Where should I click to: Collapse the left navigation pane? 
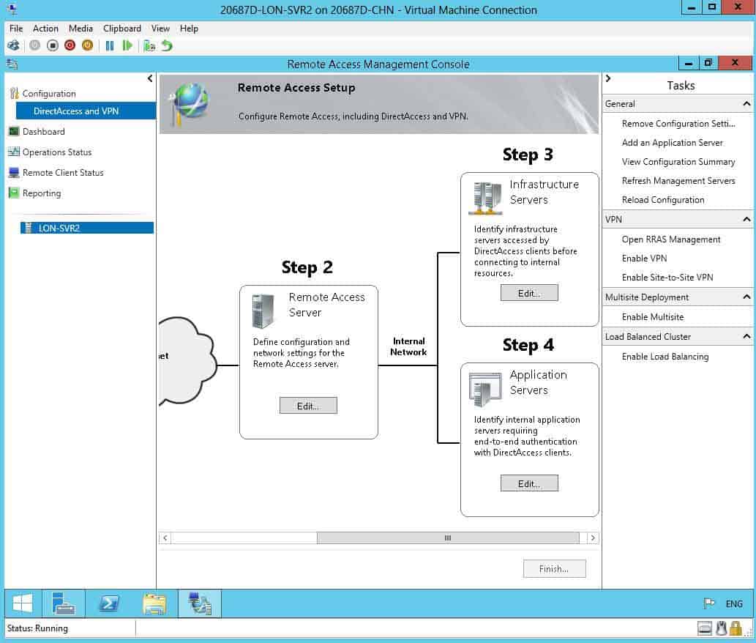pos(150,78)
